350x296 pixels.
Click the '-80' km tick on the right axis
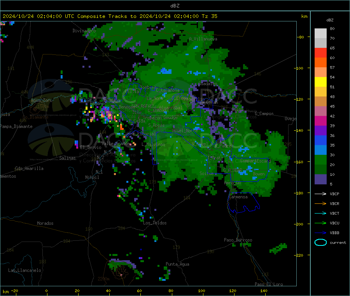300,37
